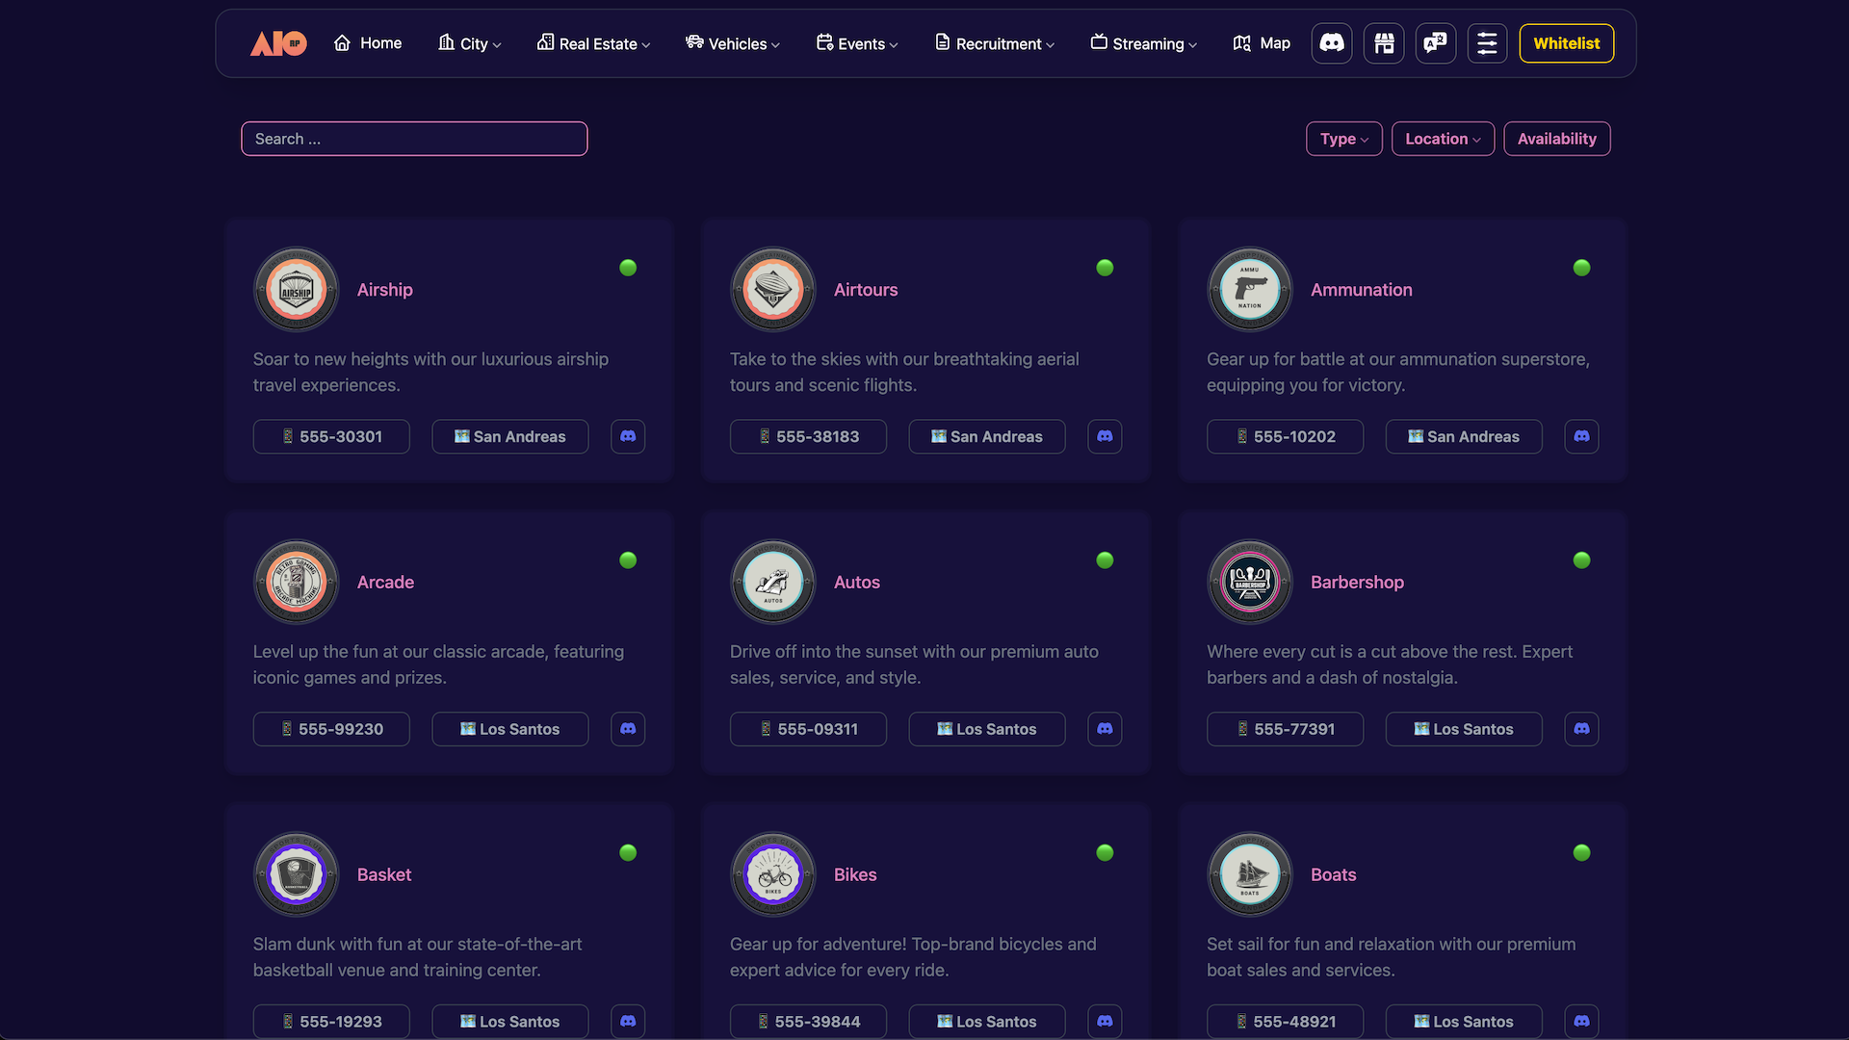Open the Location filter dropdown
The width and height of the screenshot is (1849, 1040).
[x=1443, y=139]
